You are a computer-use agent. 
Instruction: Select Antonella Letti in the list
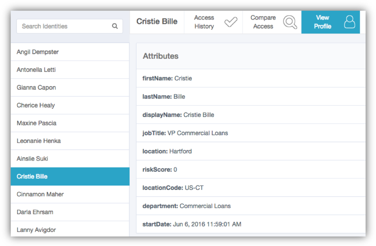pyautogui.click(x=70, y=70)
